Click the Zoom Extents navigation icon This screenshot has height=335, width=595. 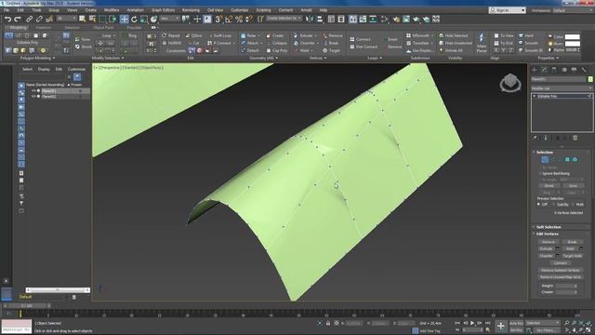coord(581,323)
